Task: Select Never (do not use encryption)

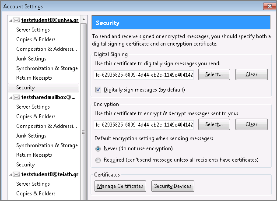Action: [98, 149]
